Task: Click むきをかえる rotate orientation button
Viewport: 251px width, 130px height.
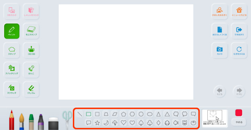Action: pos(239,51)
